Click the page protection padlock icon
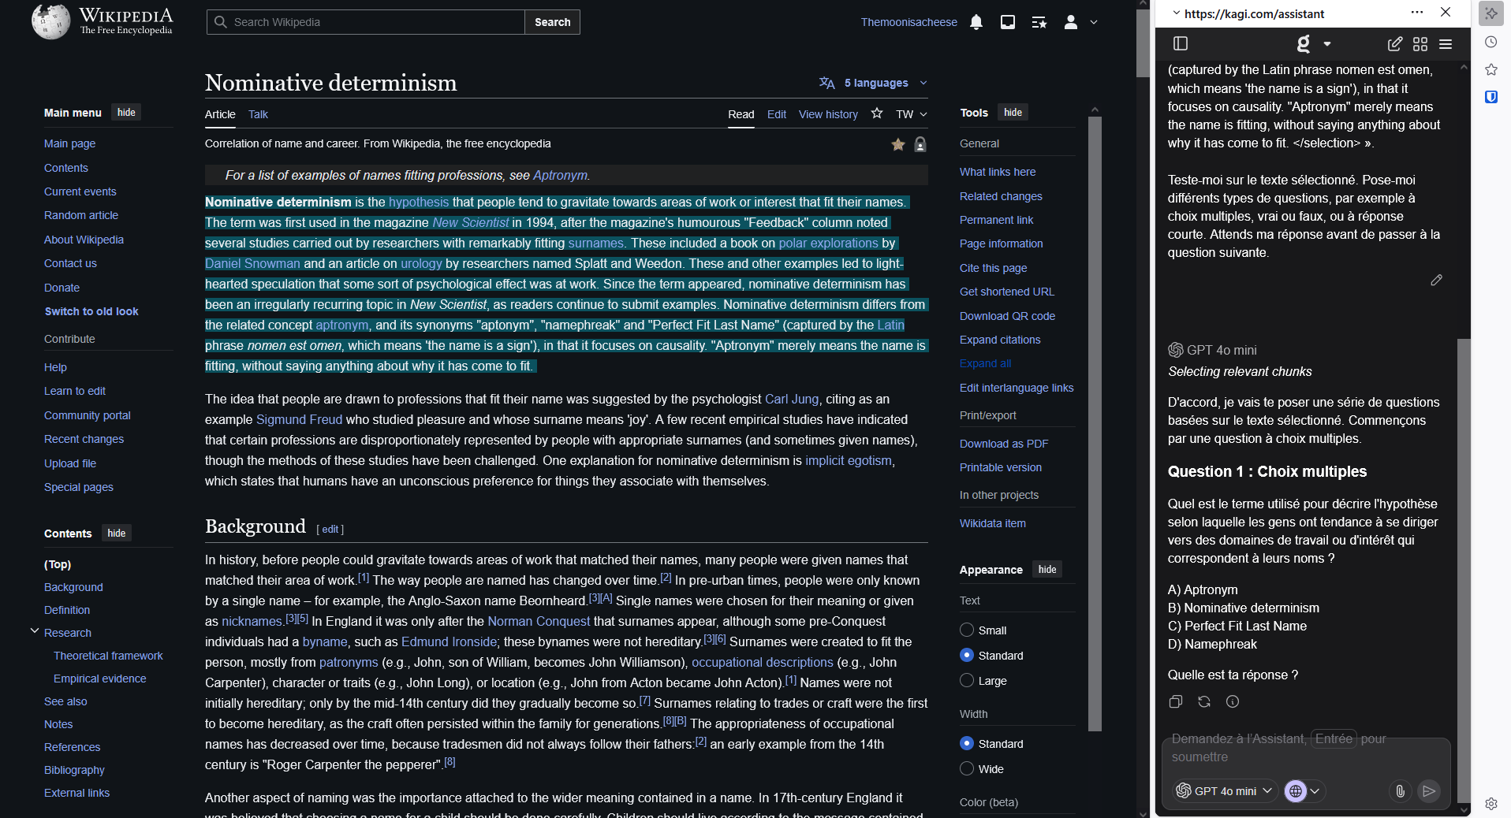Screen dimensions: 1511x818 point(920,144)
